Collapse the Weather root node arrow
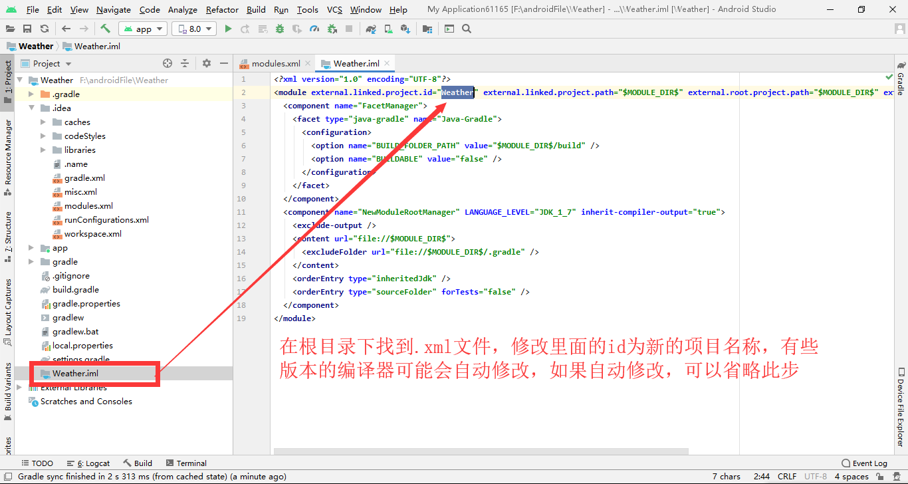Viewport: 908px width, 484px height. (19, 80)
